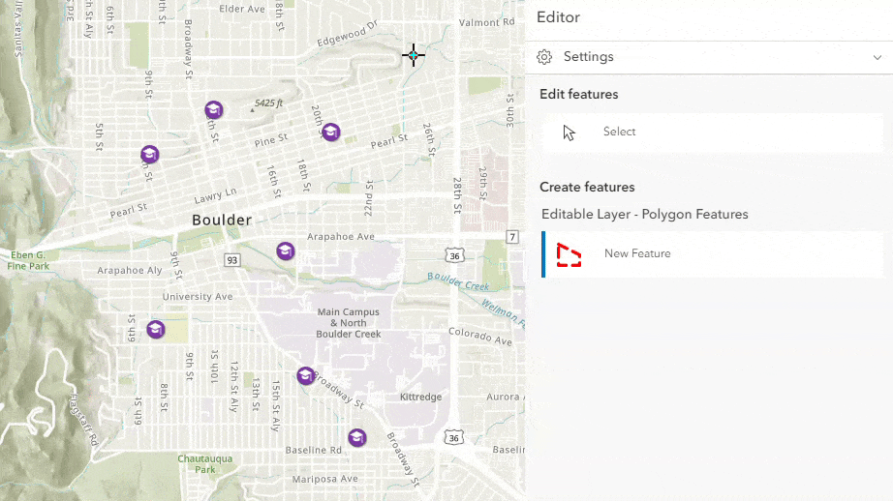Choose the Select edit features option
The image size is (893, 501).
click(x=619, y=133)
